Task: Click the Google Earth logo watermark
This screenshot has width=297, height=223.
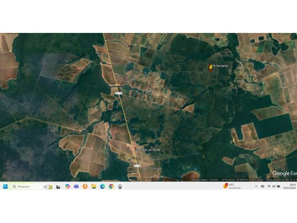Action: 284,174
